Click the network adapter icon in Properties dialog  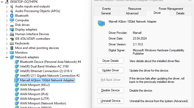coord(101,24)
